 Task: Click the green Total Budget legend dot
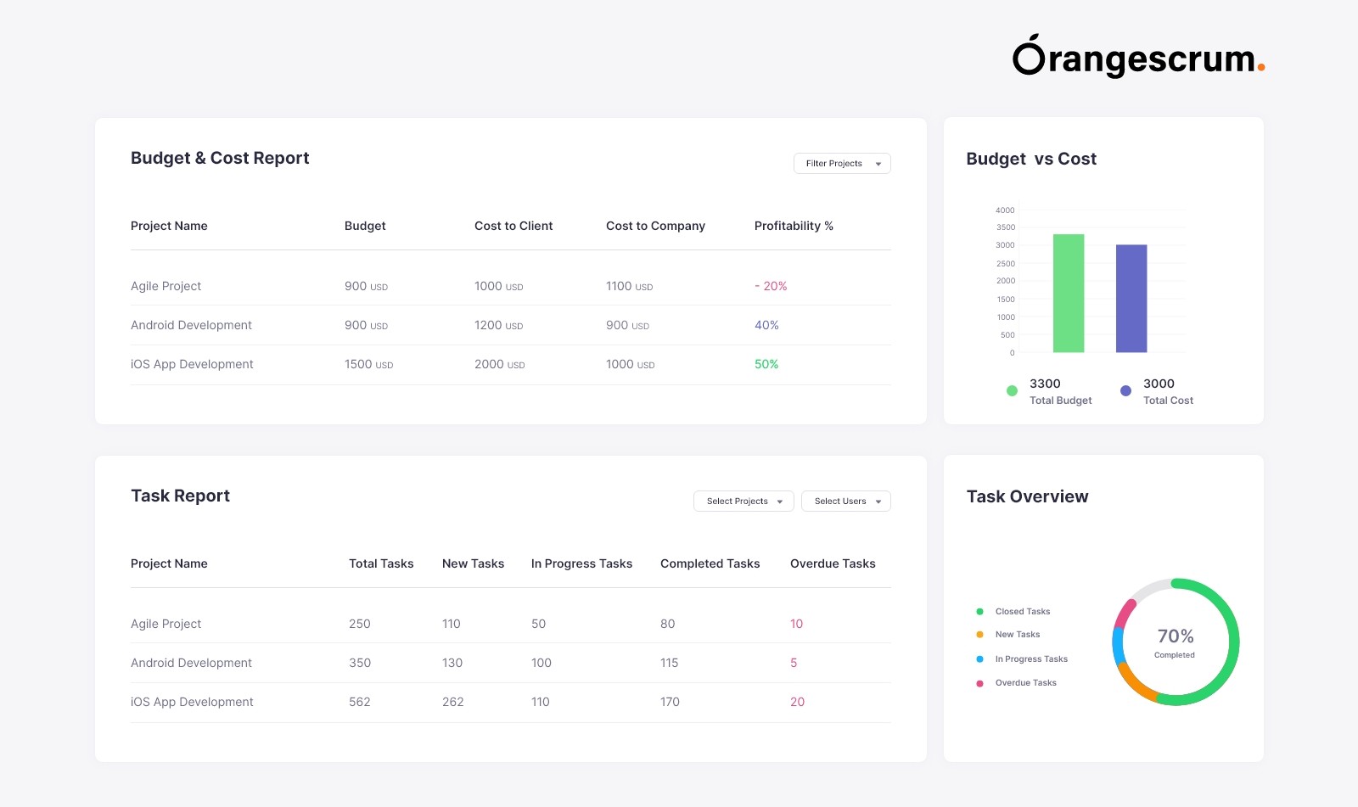pos(1012,391)
